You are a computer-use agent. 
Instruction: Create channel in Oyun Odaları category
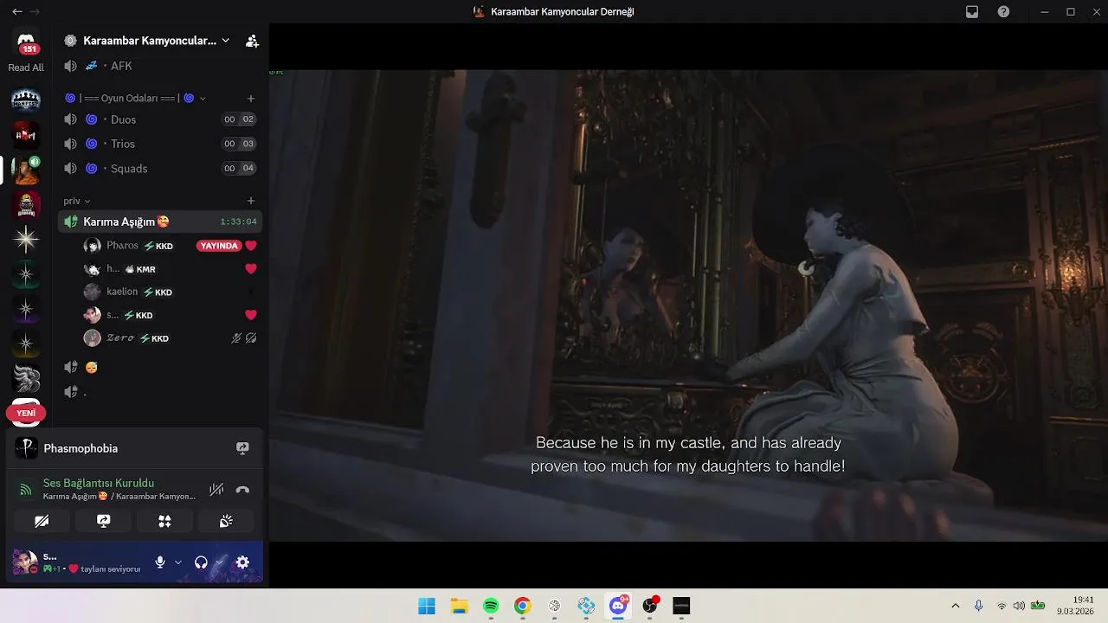tap(251, 99)
